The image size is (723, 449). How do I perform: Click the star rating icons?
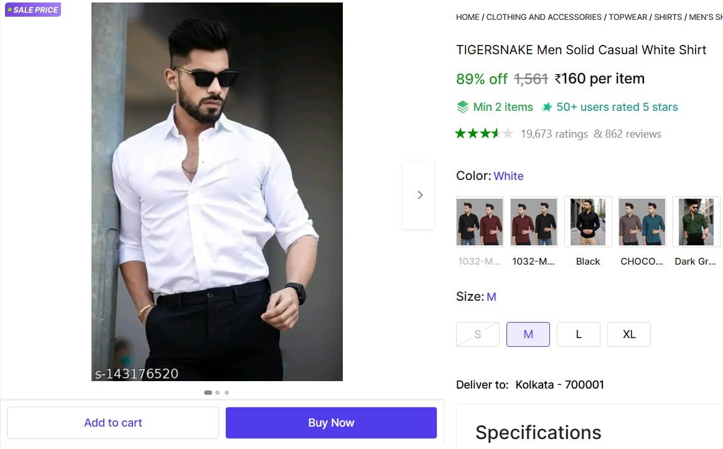484,133
